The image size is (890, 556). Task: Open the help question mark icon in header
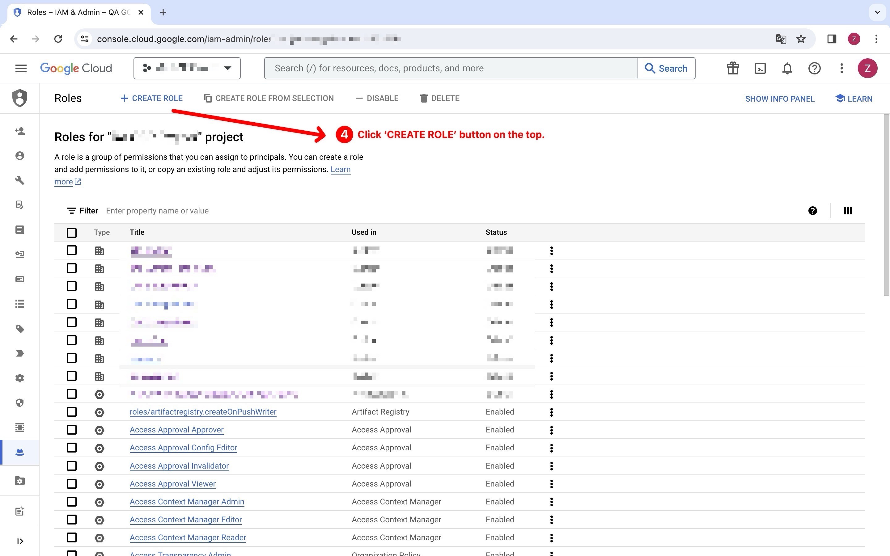click(814, 68)
